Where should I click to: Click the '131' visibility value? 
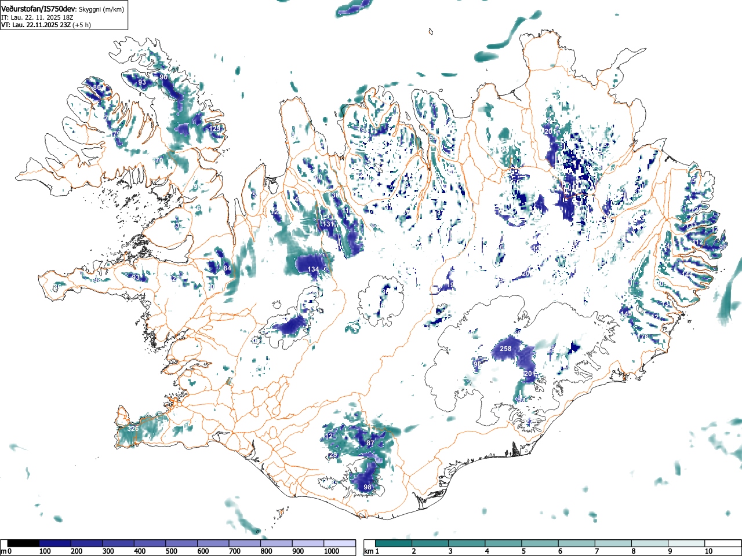[329, 224]
